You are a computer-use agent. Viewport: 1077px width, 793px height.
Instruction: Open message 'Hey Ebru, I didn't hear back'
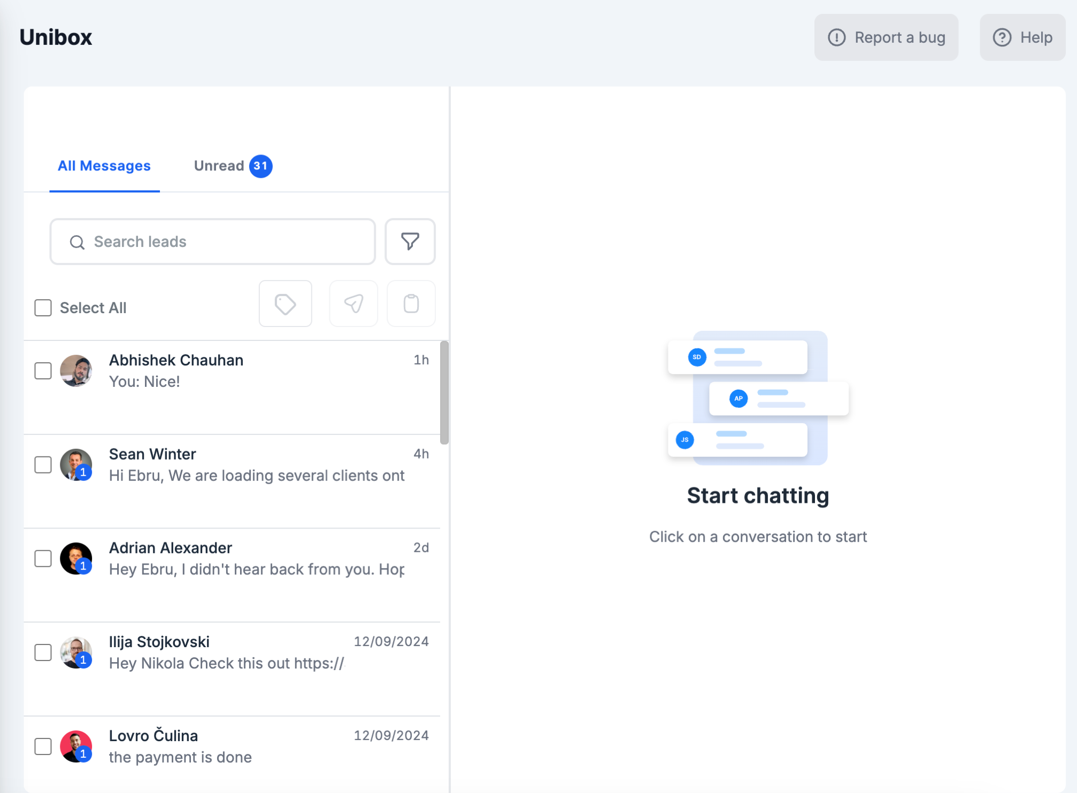click(x=257, y=570)
